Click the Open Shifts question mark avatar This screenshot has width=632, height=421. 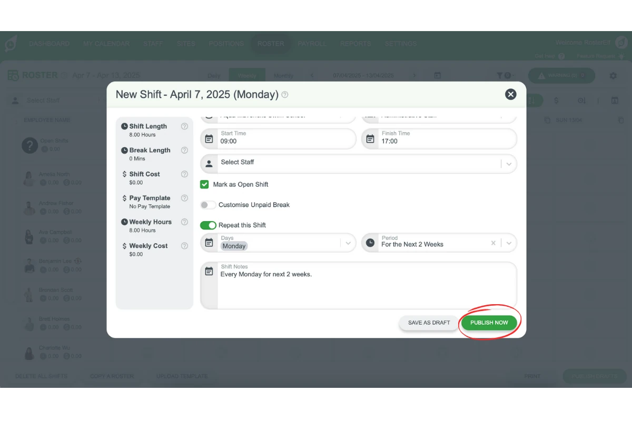29,145
